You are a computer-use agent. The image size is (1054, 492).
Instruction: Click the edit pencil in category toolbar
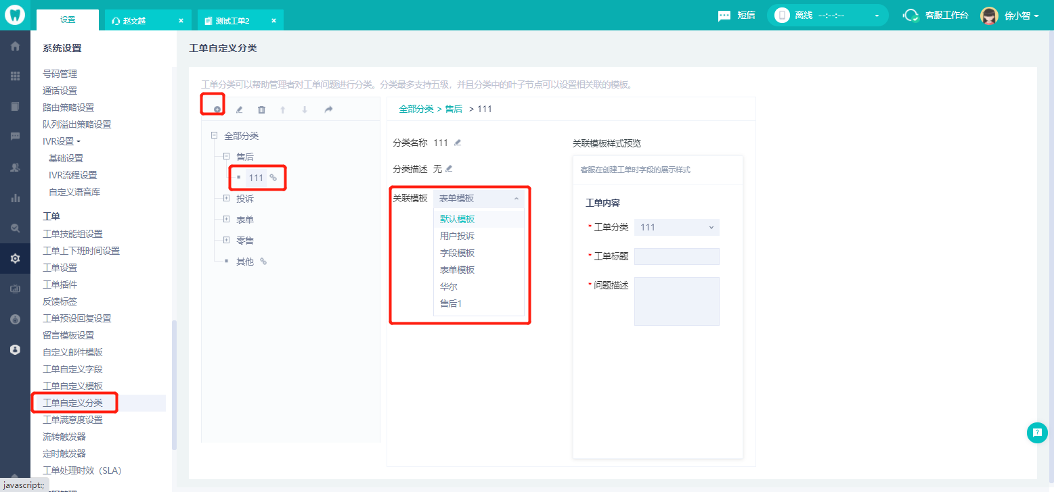pos(239,109)
